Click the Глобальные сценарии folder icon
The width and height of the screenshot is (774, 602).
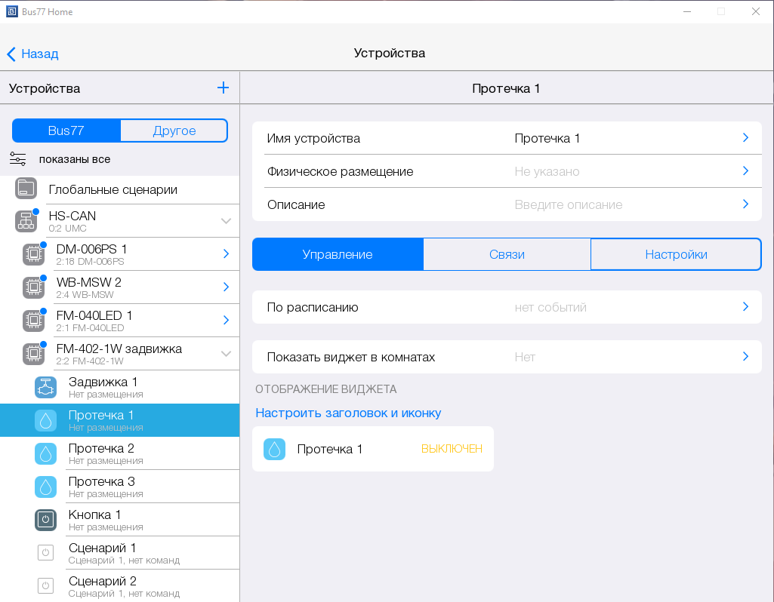pyautogui.click(x=26, y=189)
